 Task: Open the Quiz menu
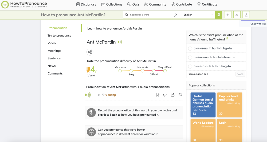(x=133, y=5)
